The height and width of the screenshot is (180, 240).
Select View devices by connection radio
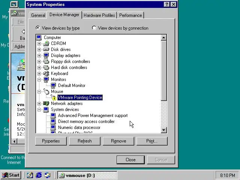click(x=94, y=28)
